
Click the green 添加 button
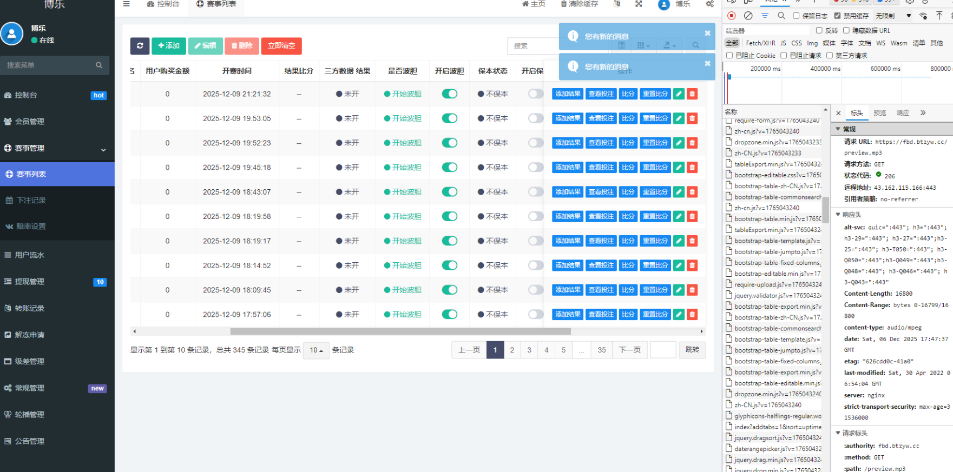169,46
